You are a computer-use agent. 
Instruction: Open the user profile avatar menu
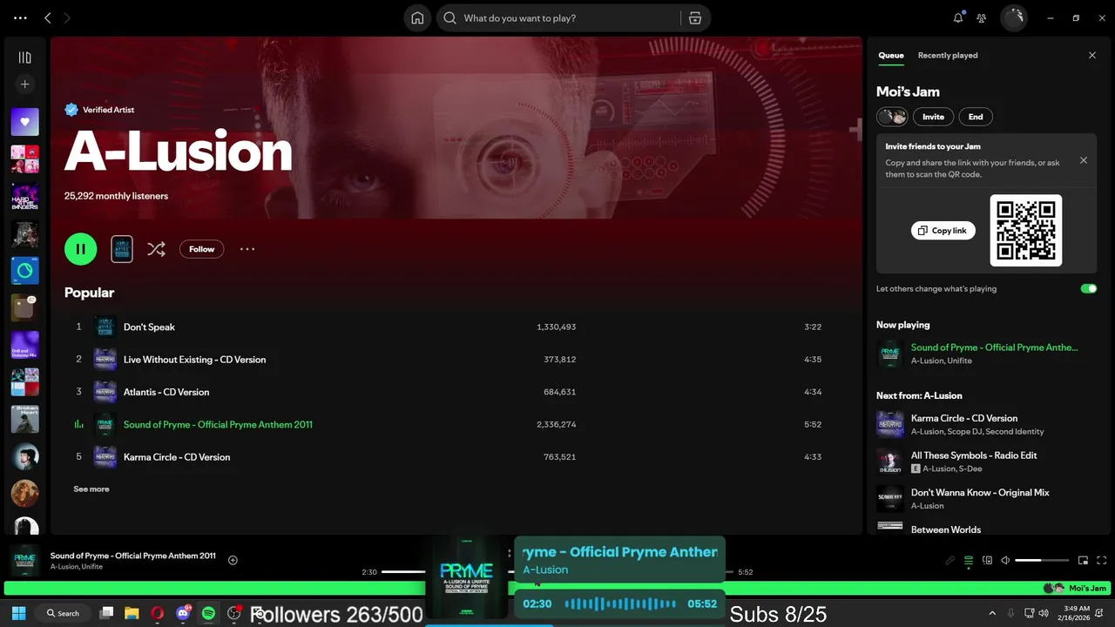(x=1014, y=18)
